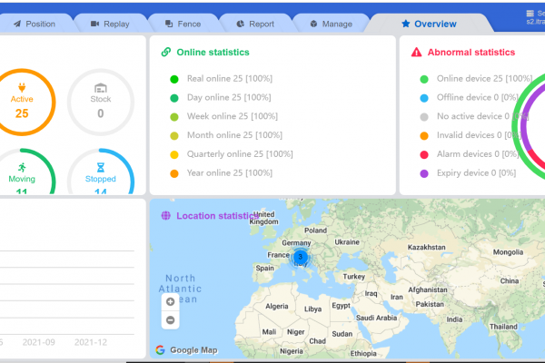The width and height of the screenshot is (545, 363).
Task: Click the Active plug icon
Action: click(x=22, y=87)
